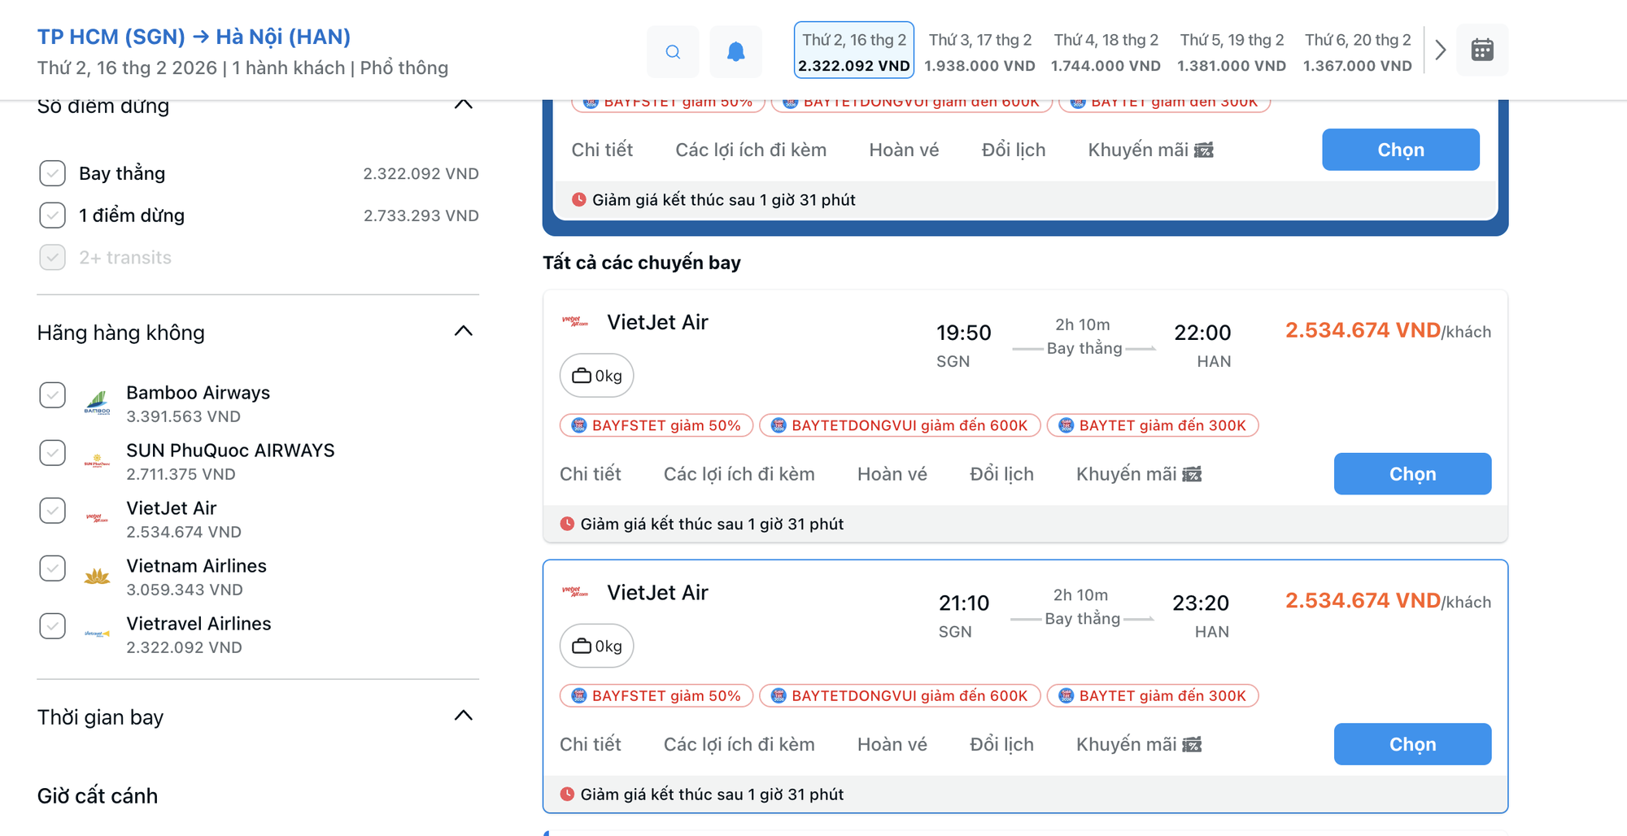Toggle the Bay thẳng checkbox
Viewport: 1627px width, 836px height.
[53, 173]
